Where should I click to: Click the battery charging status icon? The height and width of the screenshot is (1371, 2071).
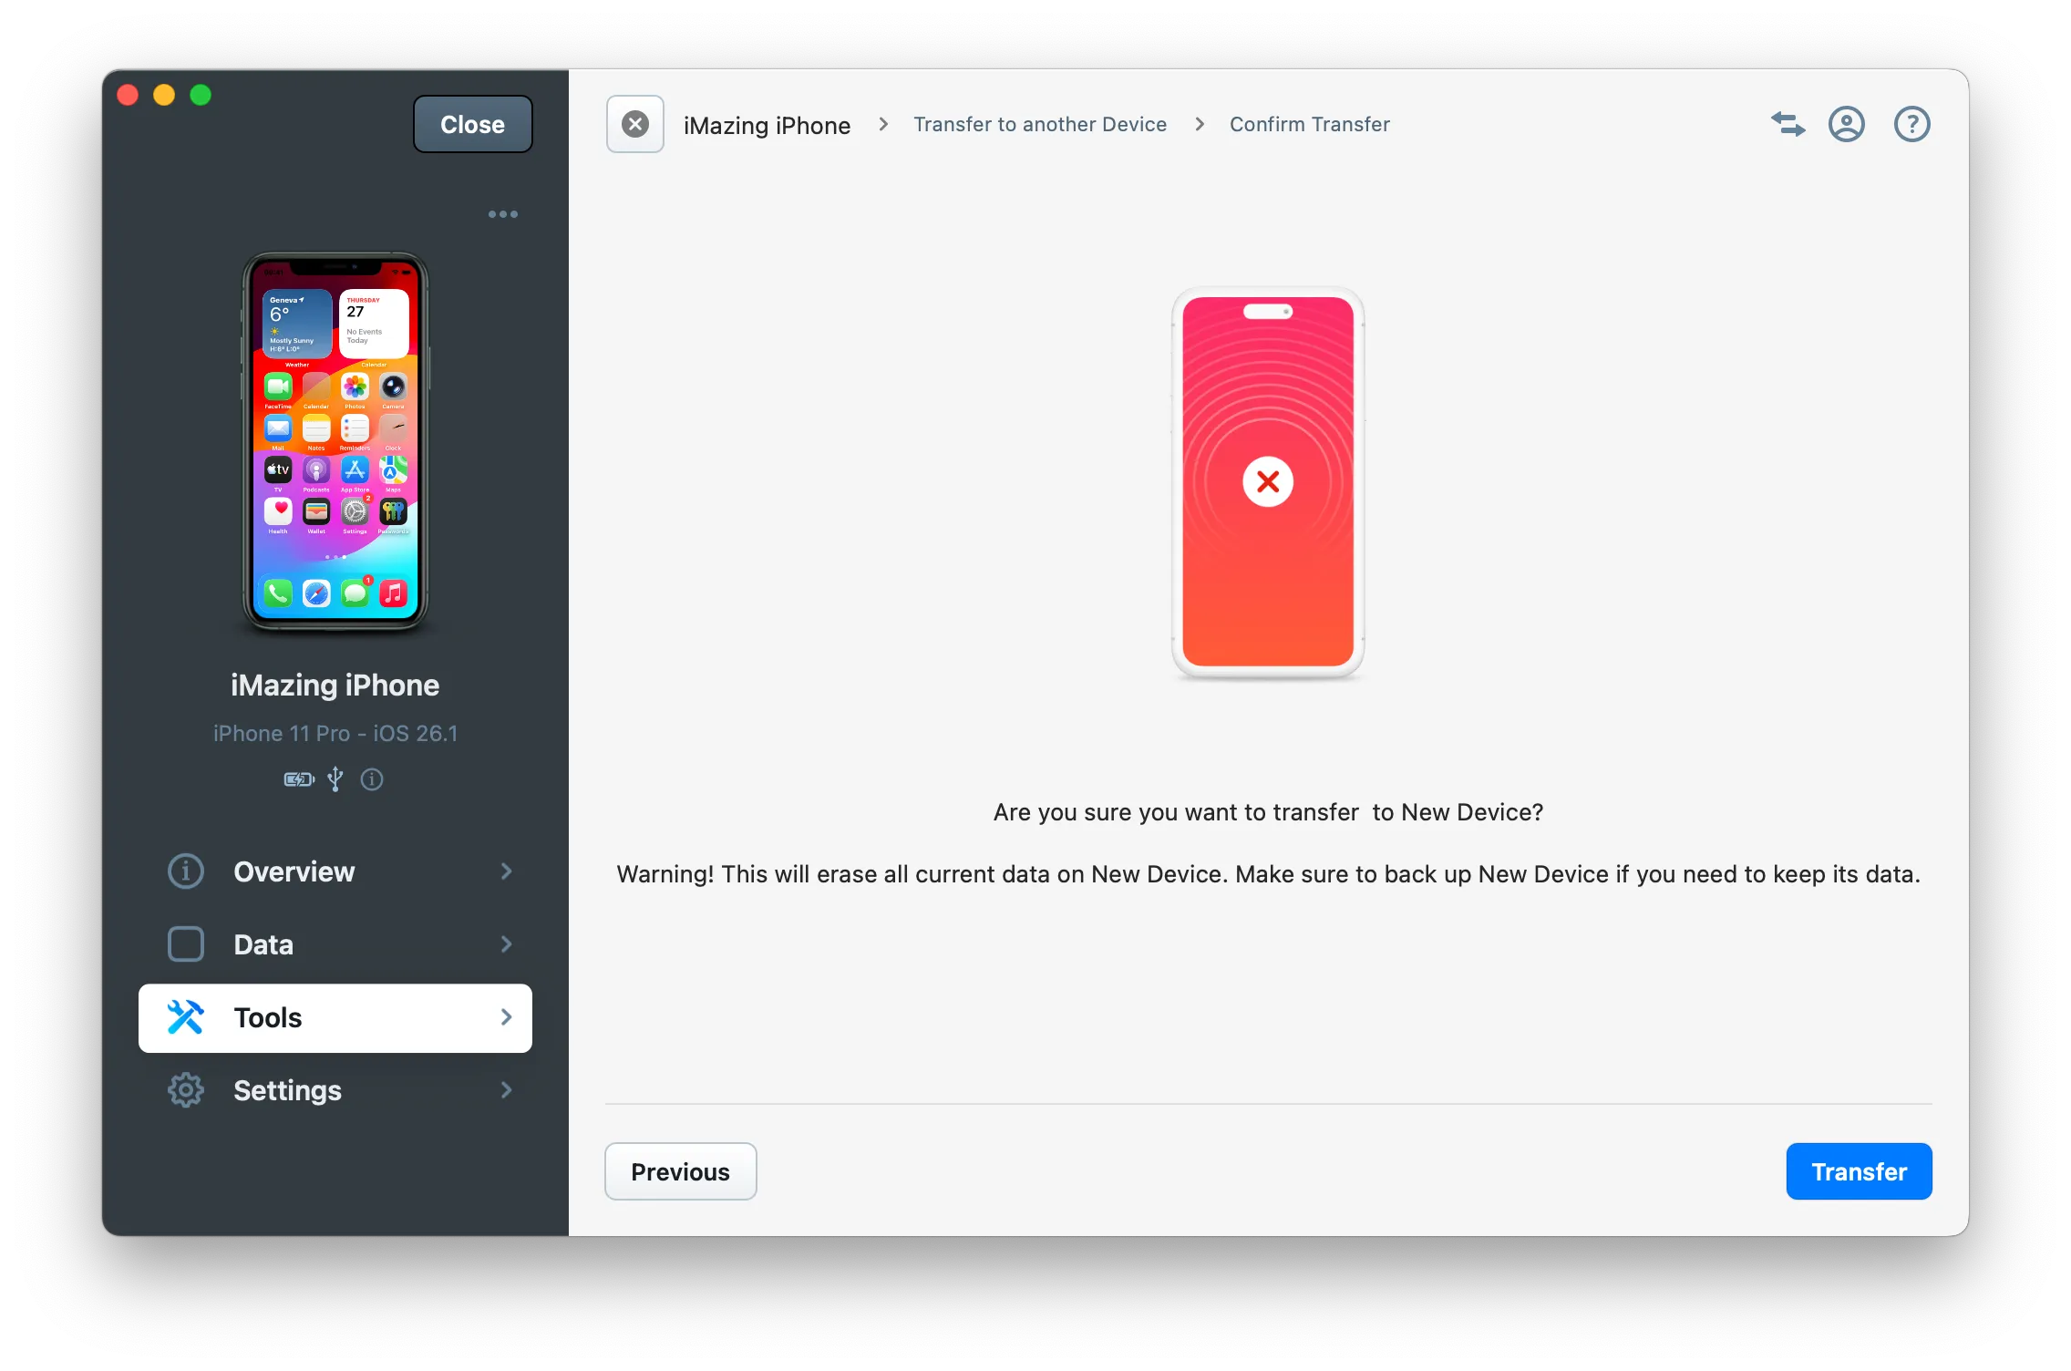[298, 779]
